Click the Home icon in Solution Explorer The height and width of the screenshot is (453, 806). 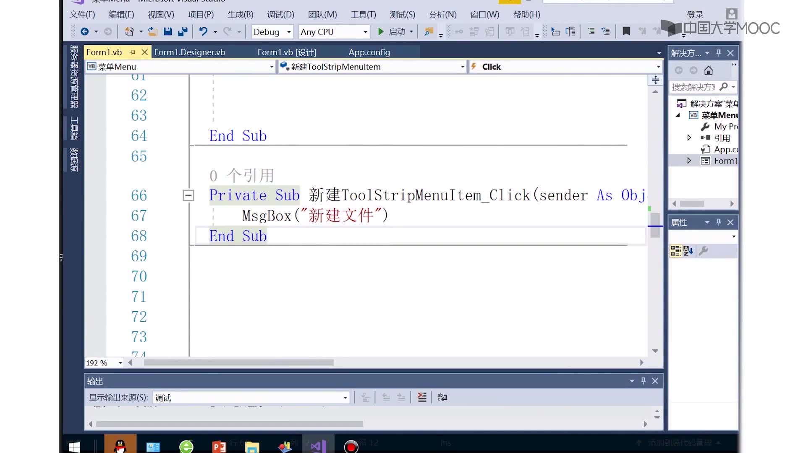coord(709,70)
